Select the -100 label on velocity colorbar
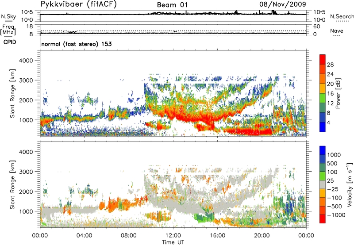This screenshot has height=245, width=354. tap(335, 198)
